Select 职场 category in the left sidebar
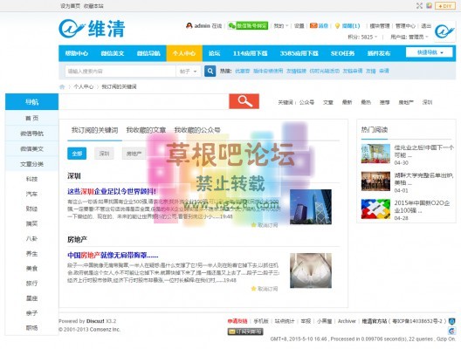 tap(31, 328)
